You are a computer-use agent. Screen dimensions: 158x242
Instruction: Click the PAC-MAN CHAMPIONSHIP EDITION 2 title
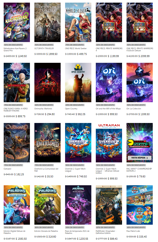pyautogui.click(x=139, y=170)
